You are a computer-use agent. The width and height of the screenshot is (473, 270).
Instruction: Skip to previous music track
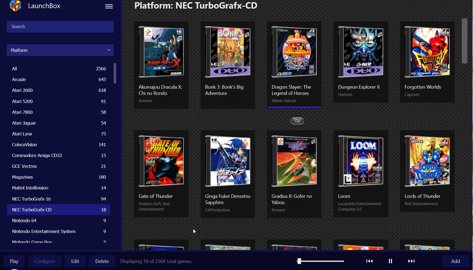(369, 261)
